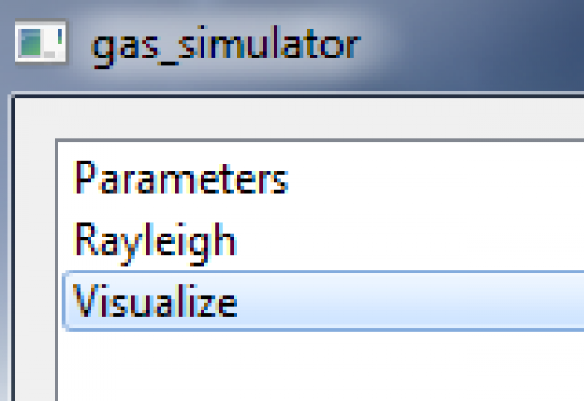The width and height of the screenshot is (584, 401).
Task: Select the Parameters list entry
Action: click(181, 180)
